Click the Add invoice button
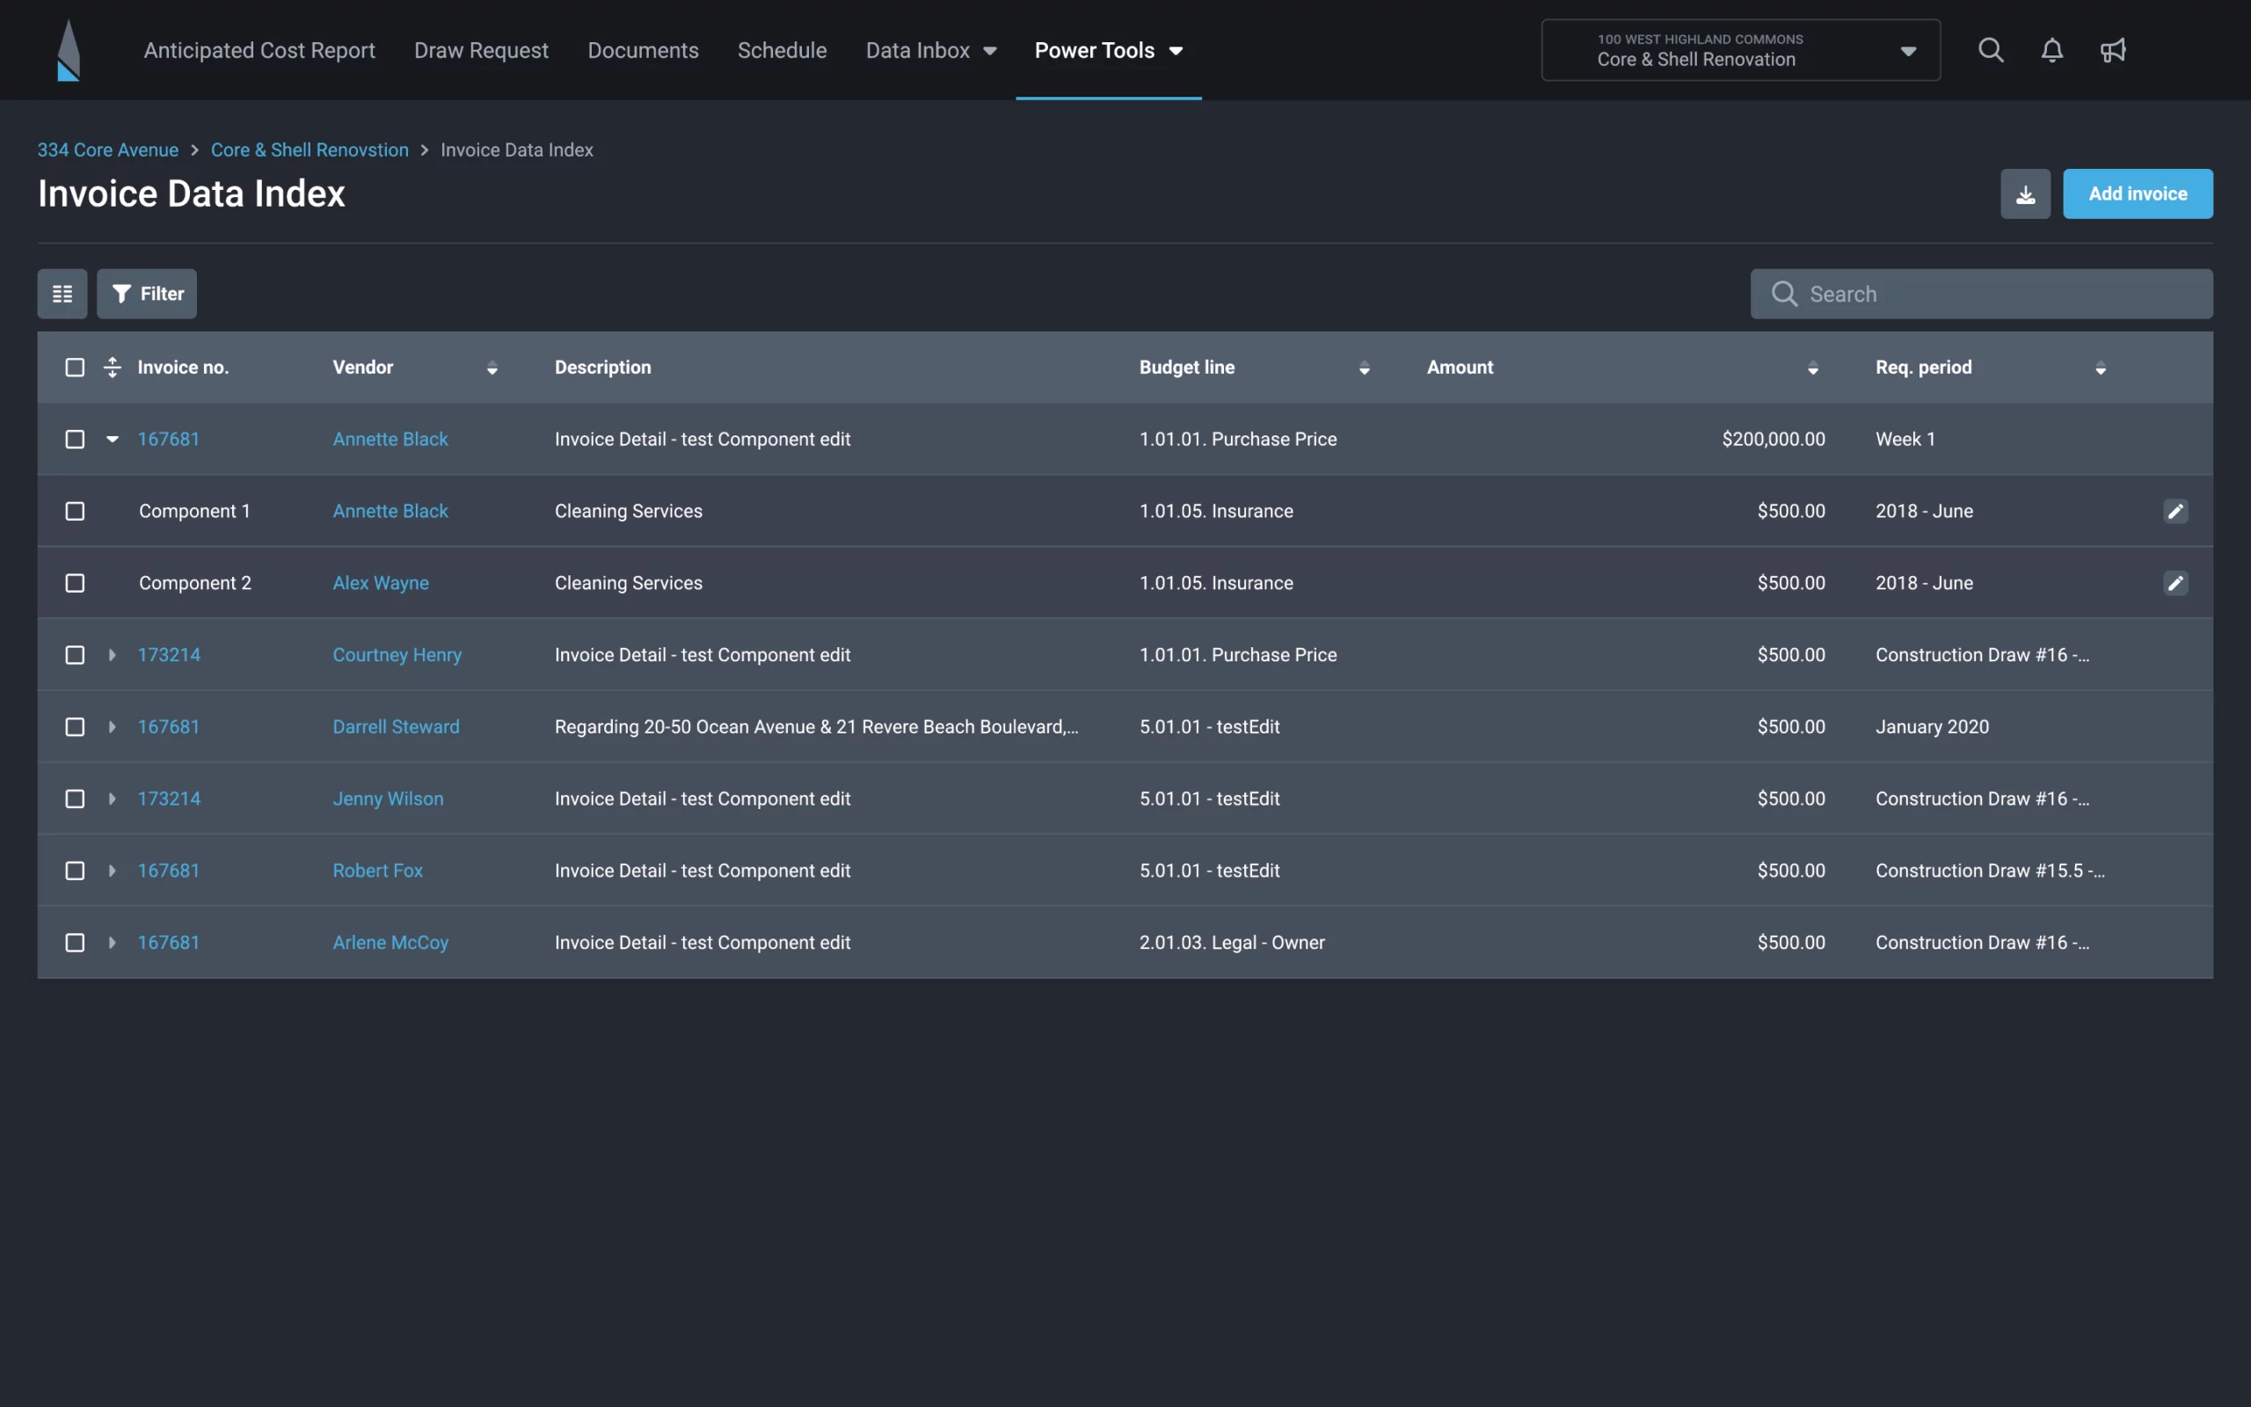 2138,193
